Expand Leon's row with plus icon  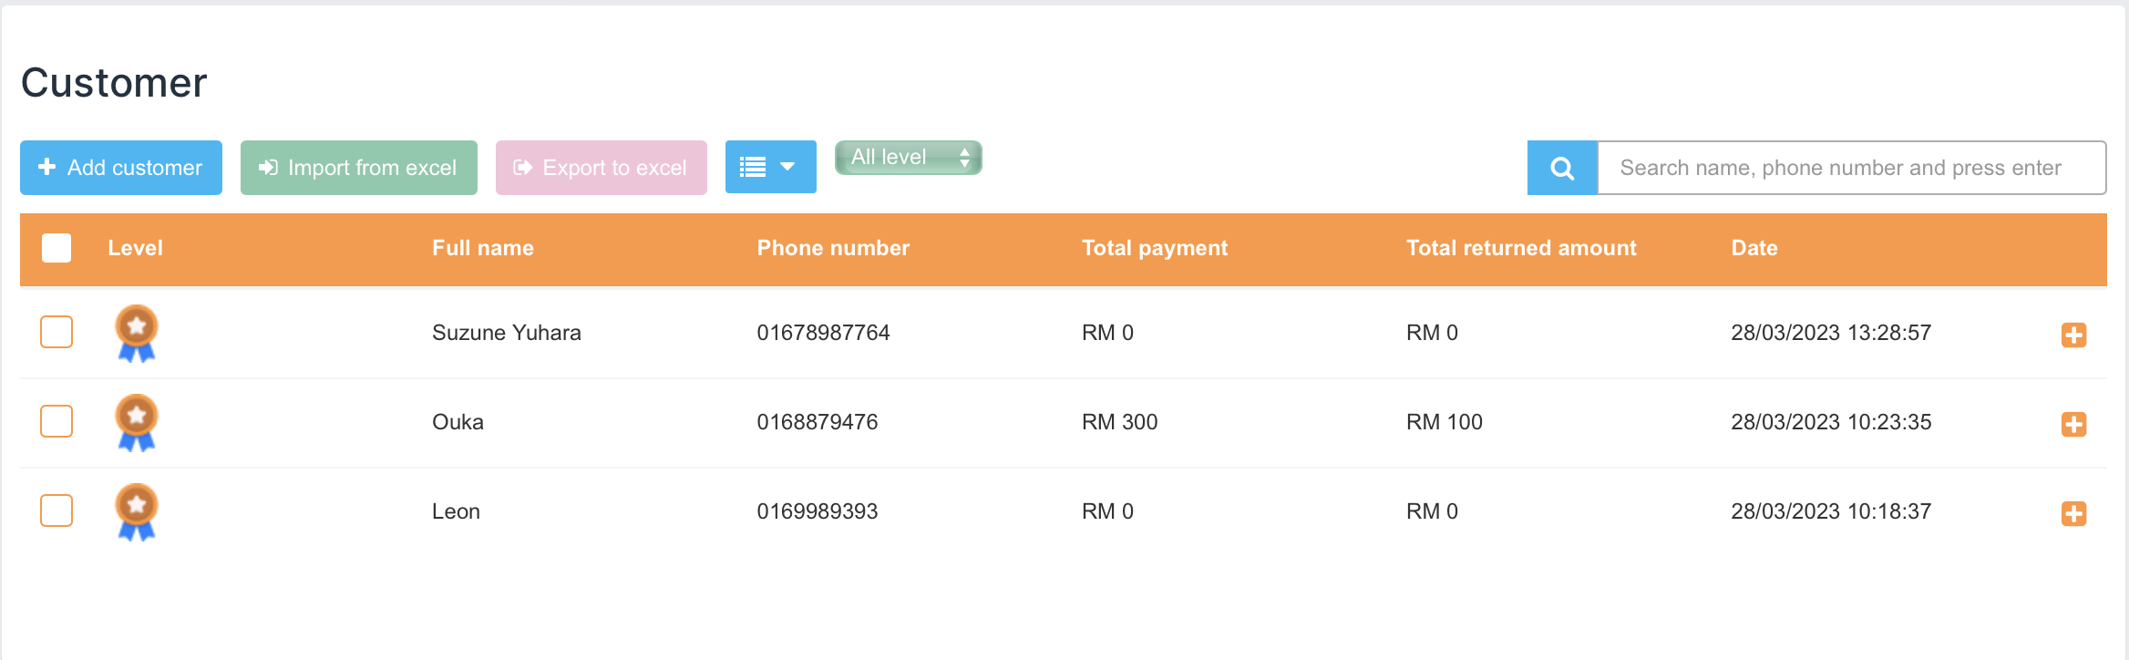pos(2073,513)
